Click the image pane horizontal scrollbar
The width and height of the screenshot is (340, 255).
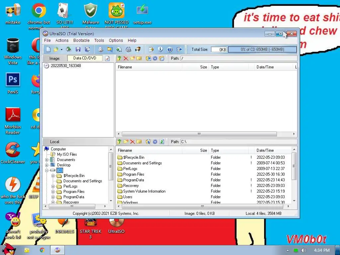pos(199,134)
